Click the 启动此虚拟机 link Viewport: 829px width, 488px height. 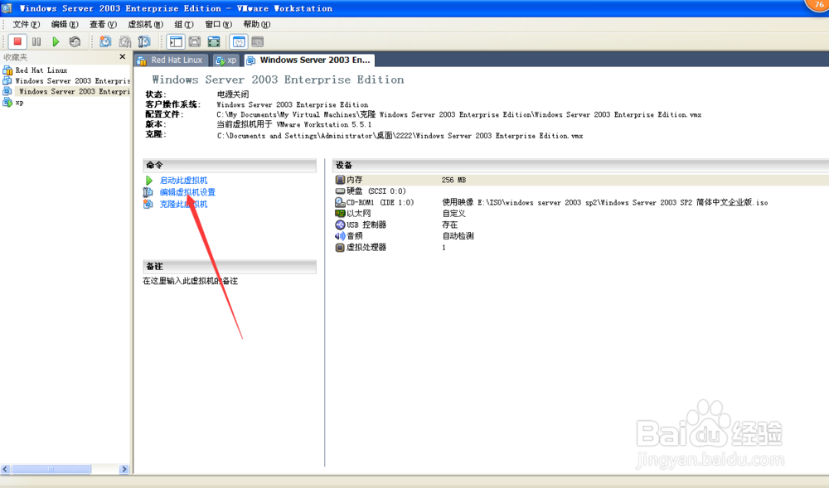coord(183,180)
